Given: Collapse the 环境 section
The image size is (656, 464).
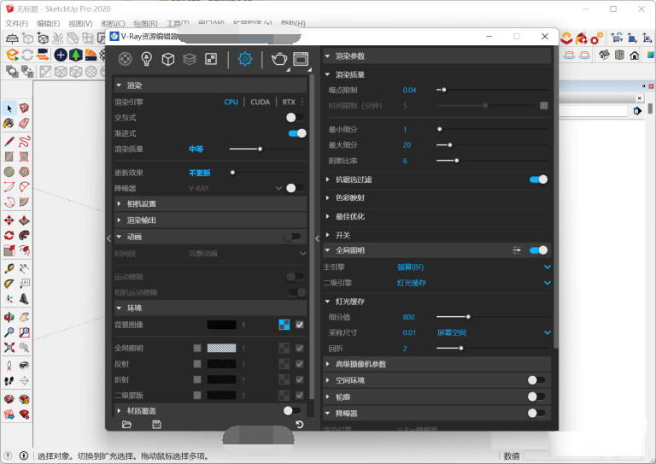Looking at the screenshot, I should (119, 308).
